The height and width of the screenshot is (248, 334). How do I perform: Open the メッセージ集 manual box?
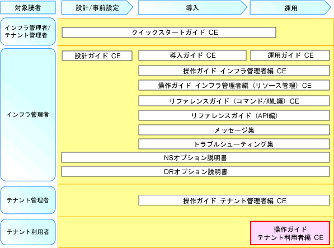click(x=234, y=130)
